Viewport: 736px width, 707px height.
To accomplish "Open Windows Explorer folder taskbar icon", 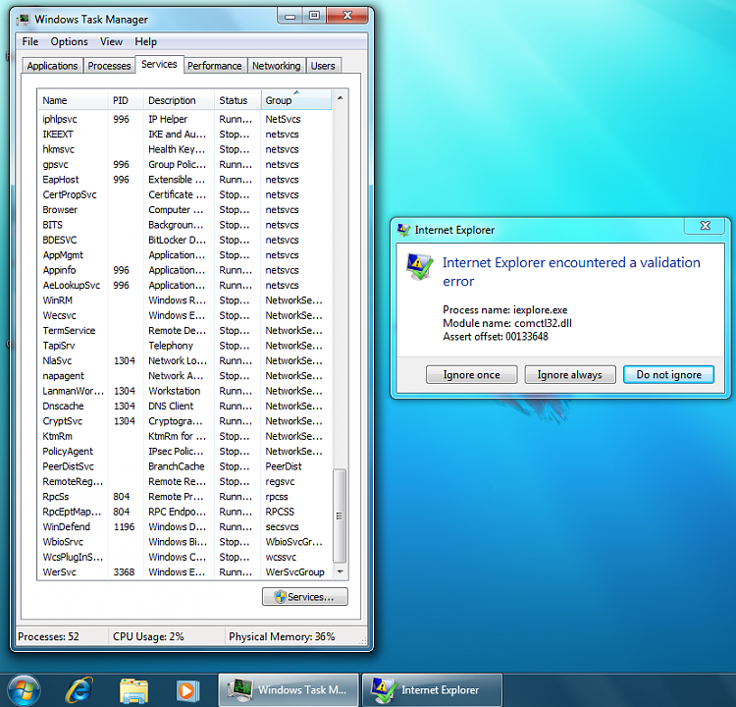I will (134, 690).
